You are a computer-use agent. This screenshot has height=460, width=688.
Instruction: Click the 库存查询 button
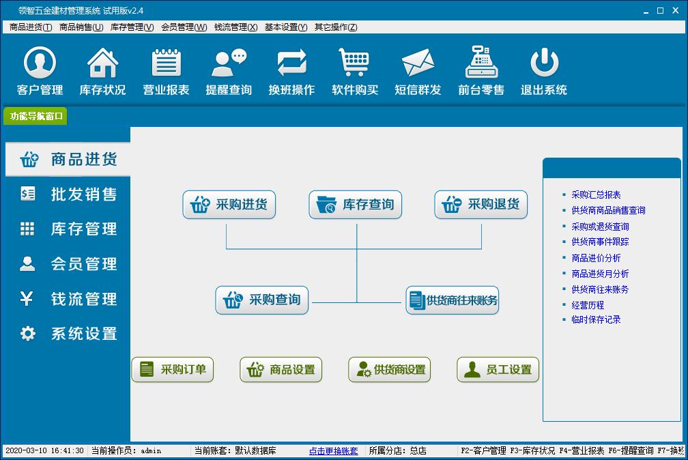(x=356, y=205)
